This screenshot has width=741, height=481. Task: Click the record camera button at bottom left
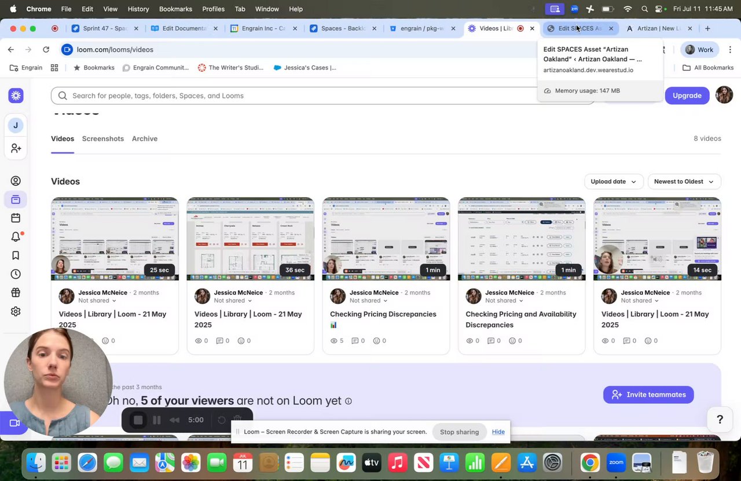point(14,423)
